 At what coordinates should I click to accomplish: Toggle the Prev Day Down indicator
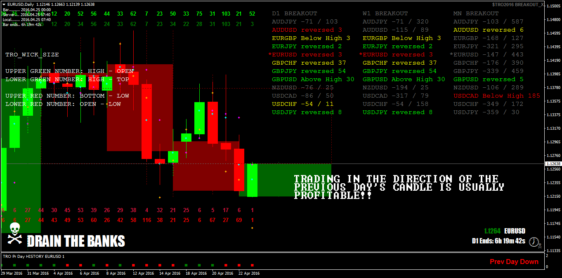coord(514,261)
